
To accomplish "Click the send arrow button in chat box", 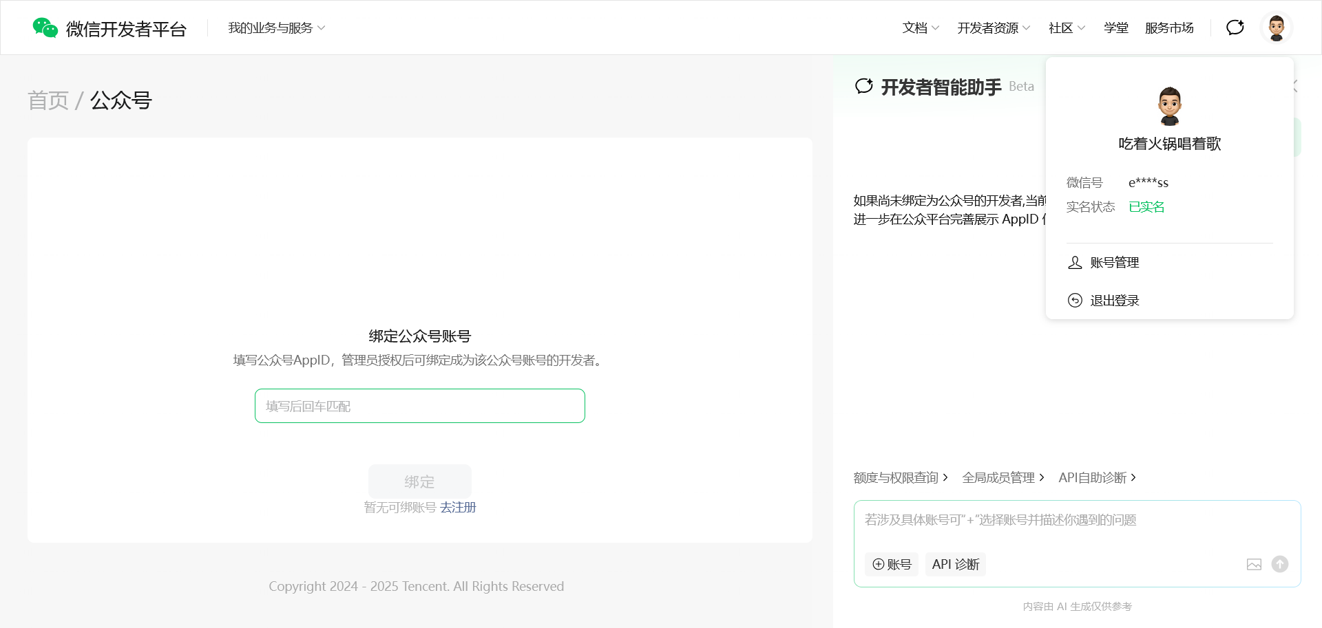I will [1280, 564].
